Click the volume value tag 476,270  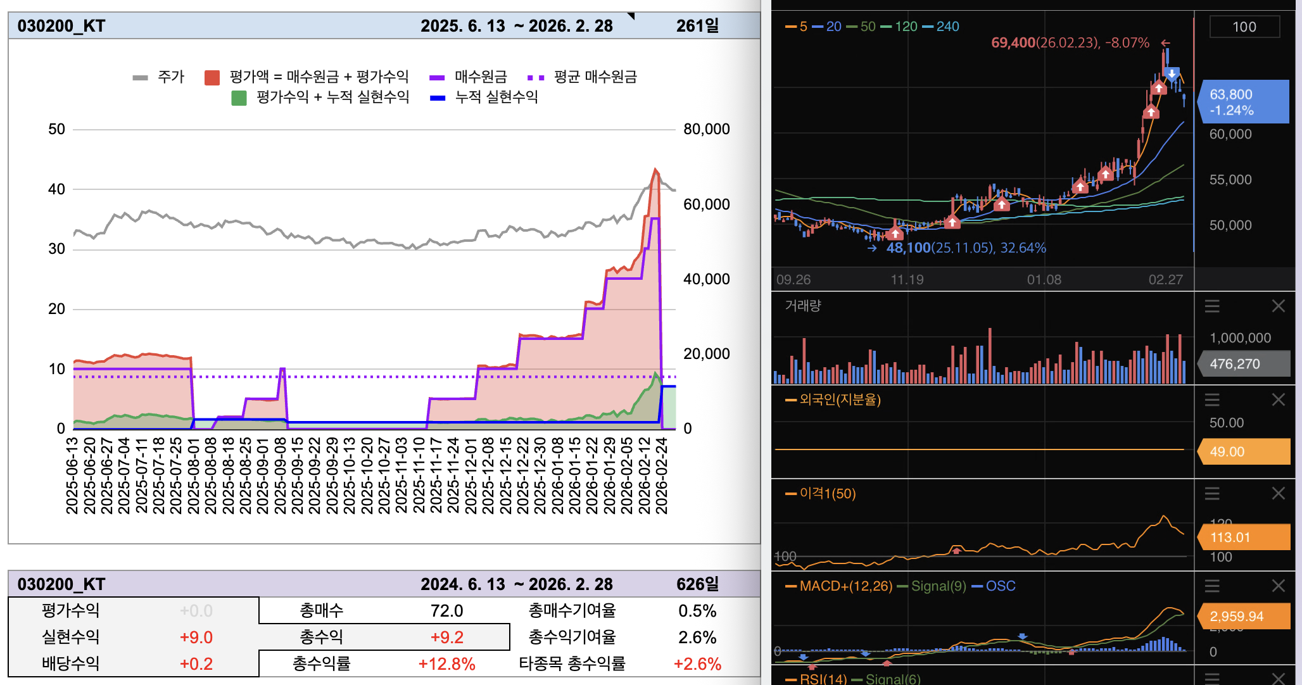point(1243,364)
